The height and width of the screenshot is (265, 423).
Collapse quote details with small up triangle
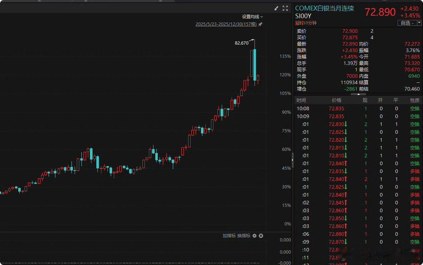(358, 95)
